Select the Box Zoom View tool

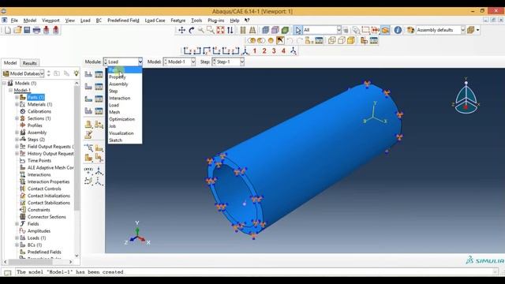211,30
